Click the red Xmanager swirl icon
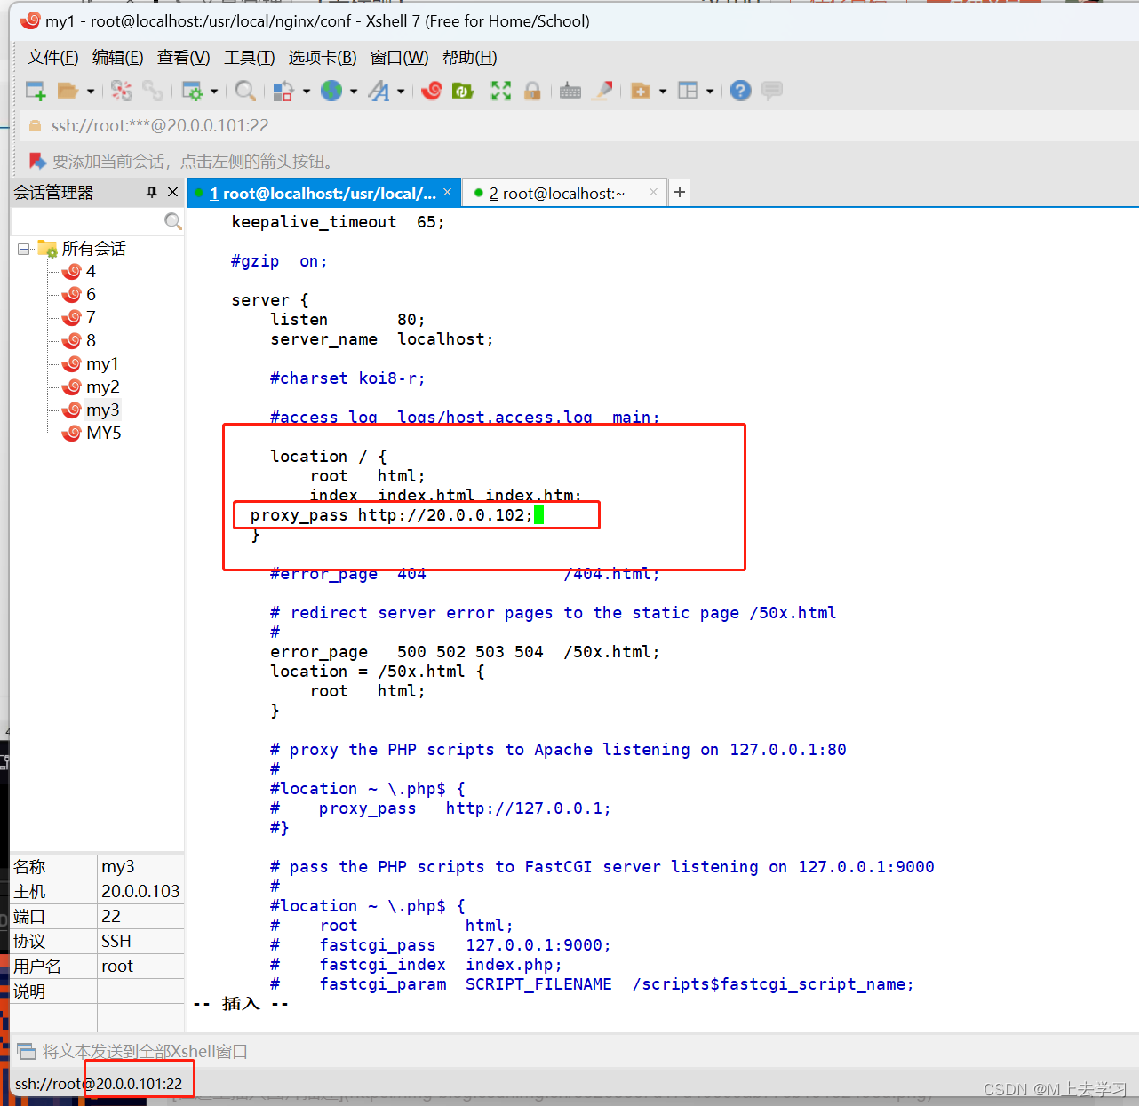 coord(432,91)
